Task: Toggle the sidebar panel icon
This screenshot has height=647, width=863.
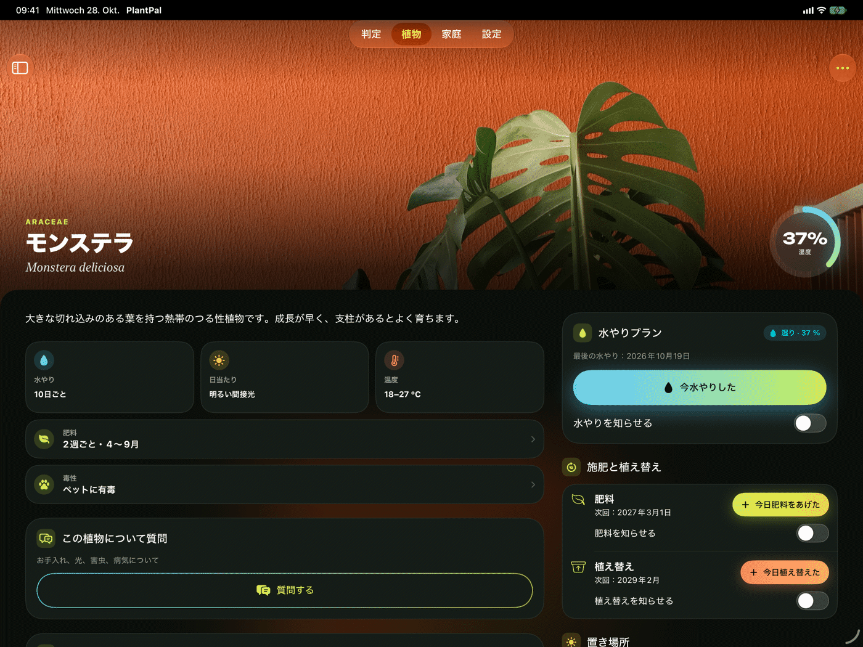Action: click(20, 68)
